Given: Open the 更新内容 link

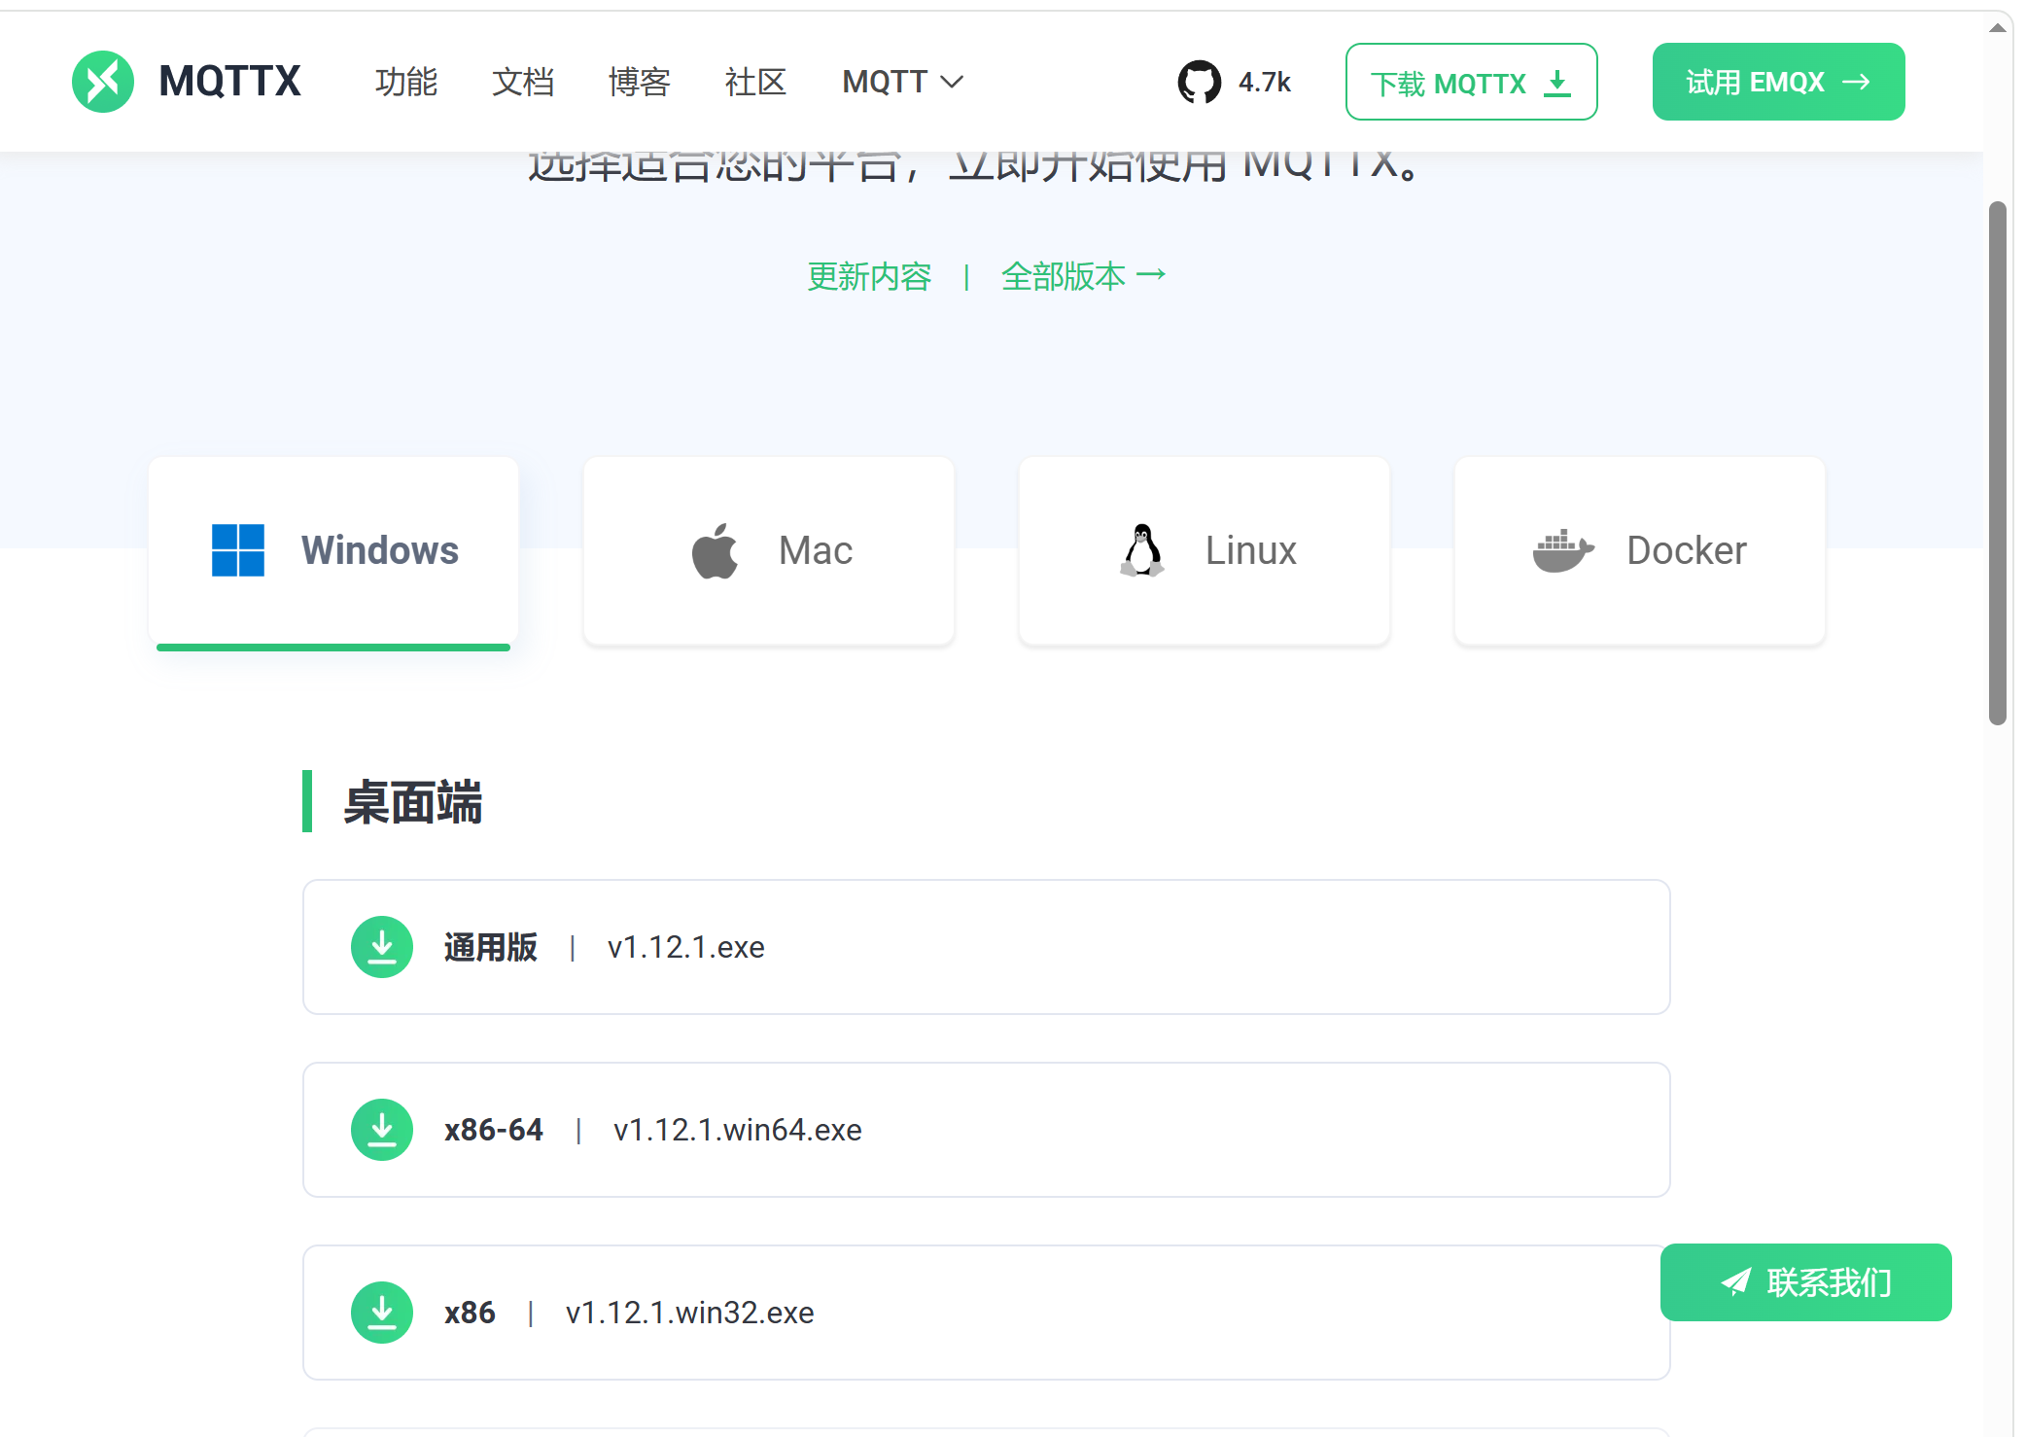Looking at the screenshot, I should coord(869,276).
